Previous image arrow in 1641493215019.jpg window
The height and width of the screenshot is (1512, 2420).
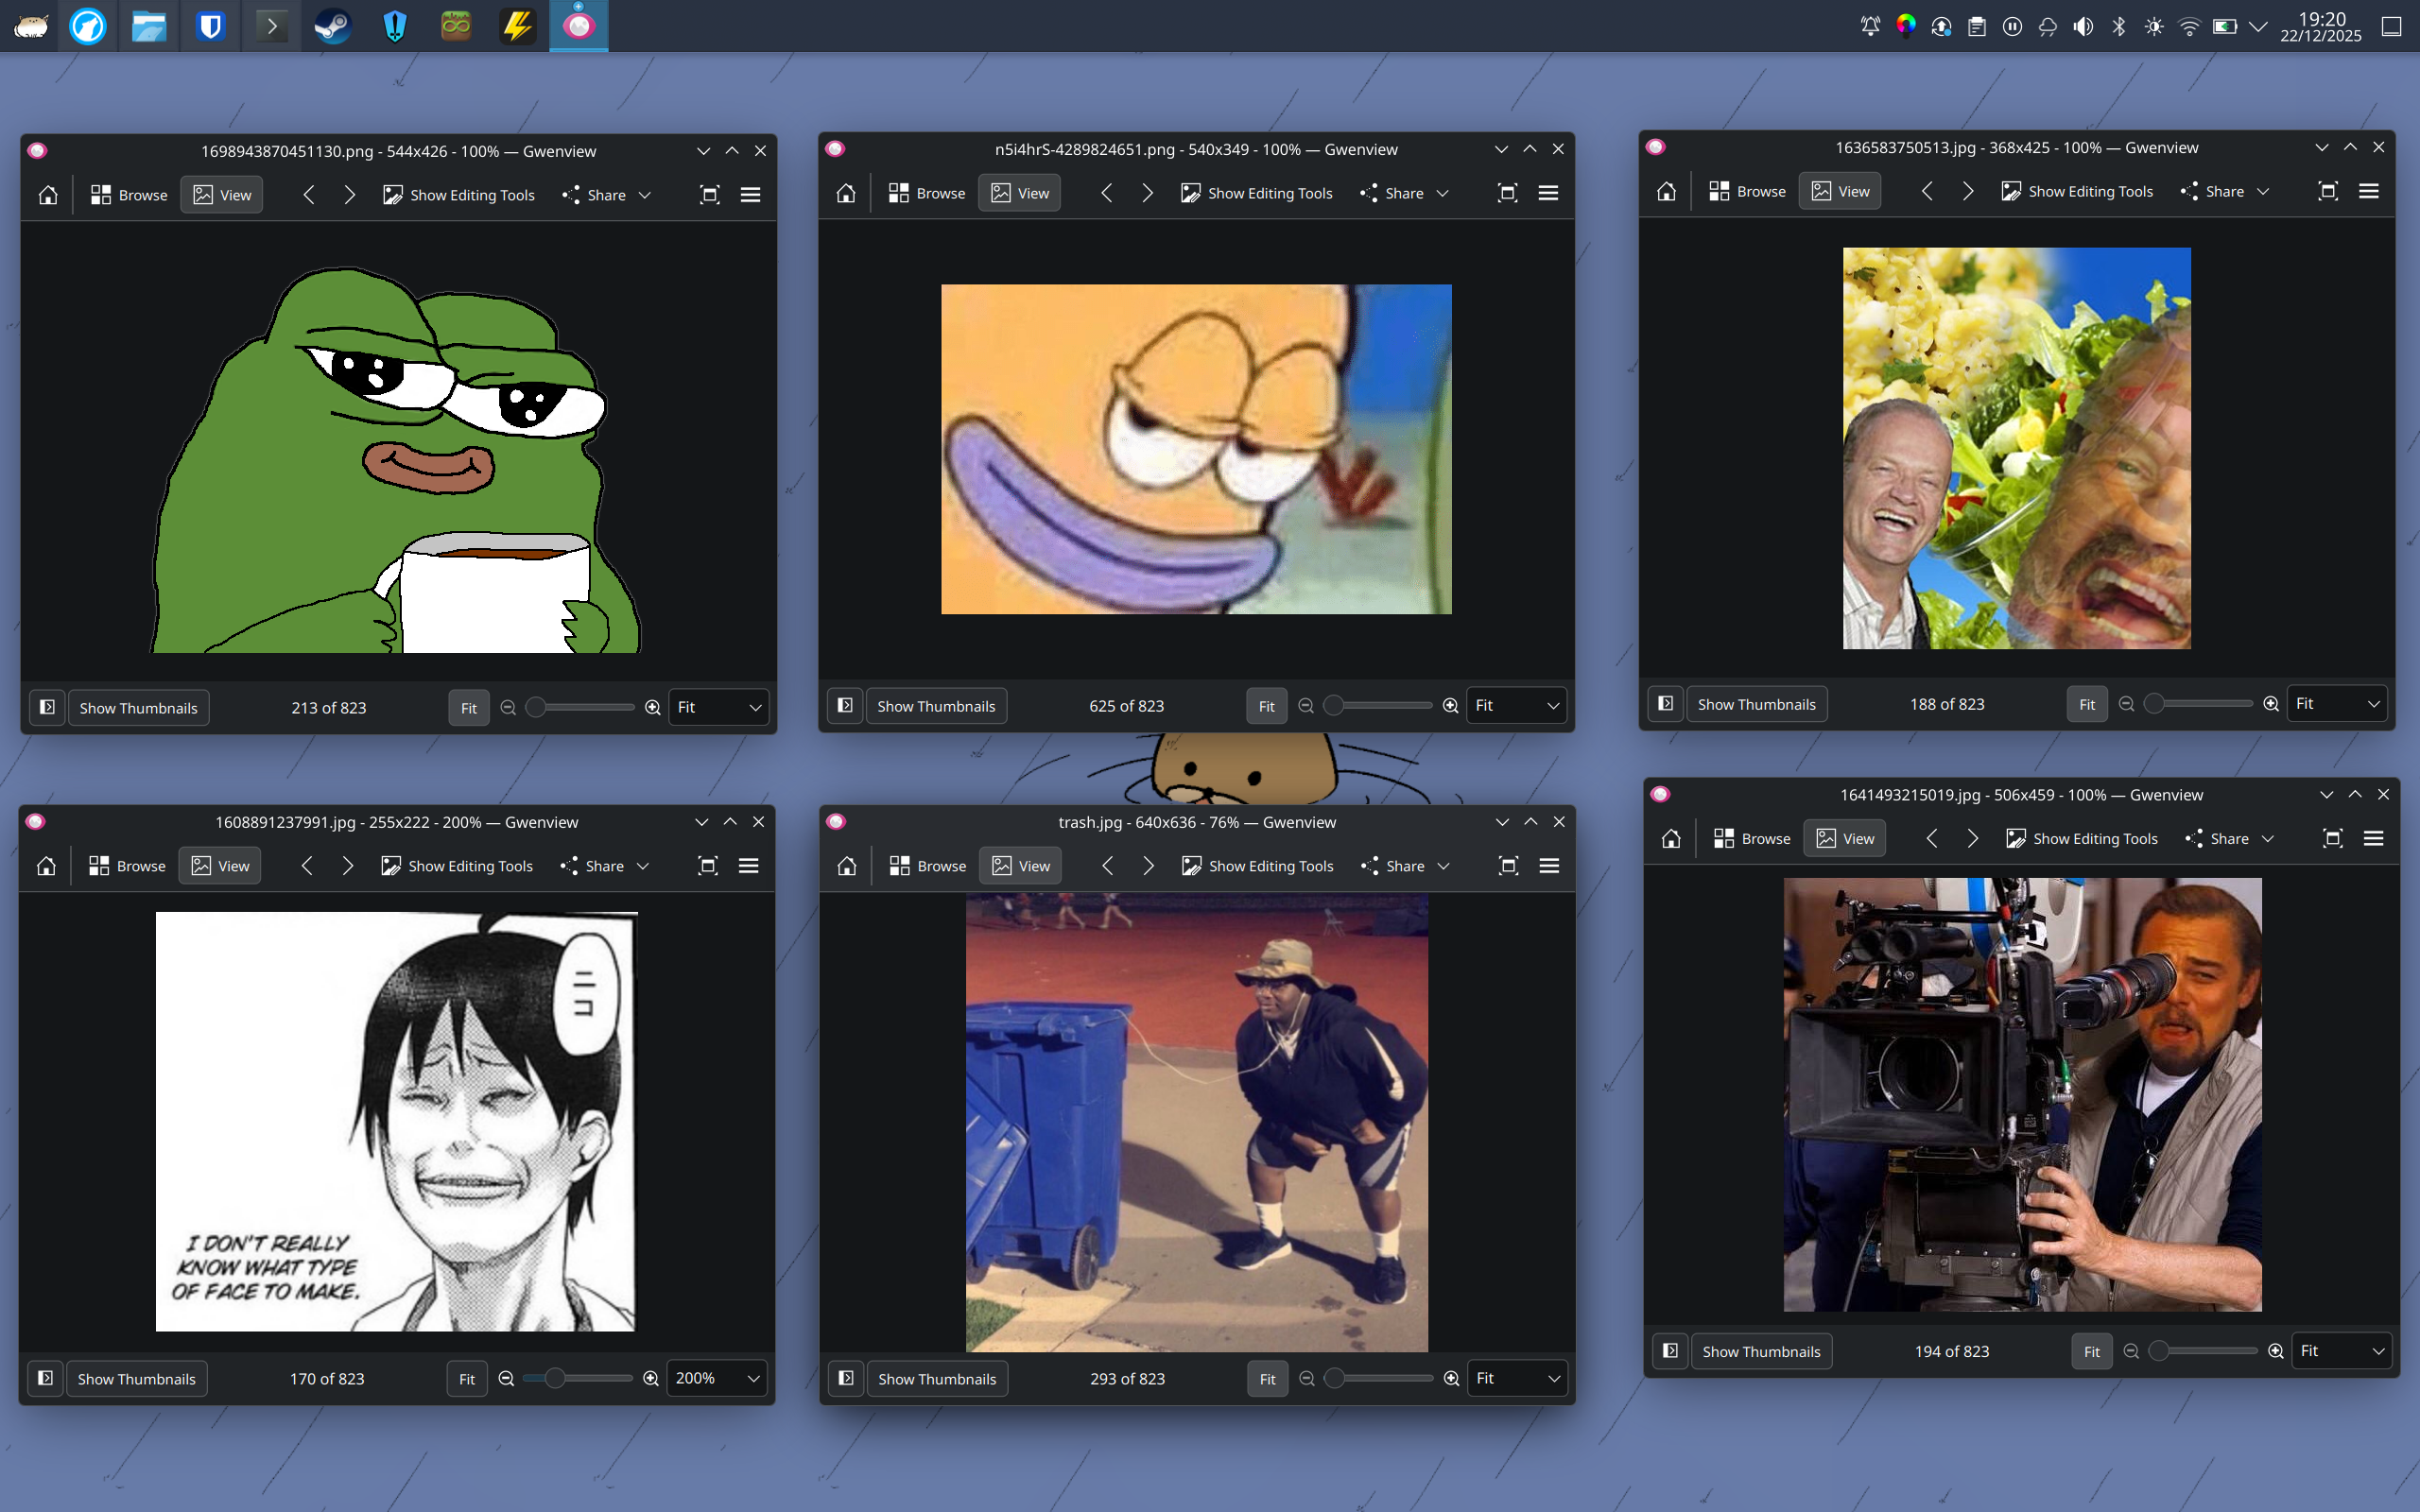pyautogui.click(x=1932, y=838)
